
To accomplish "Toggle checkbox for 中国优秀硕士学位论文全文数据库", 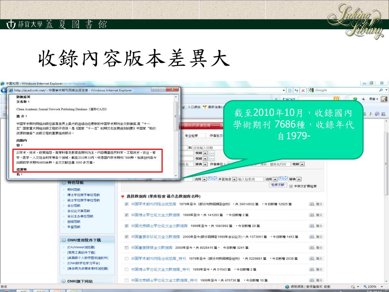I will 127,226.
